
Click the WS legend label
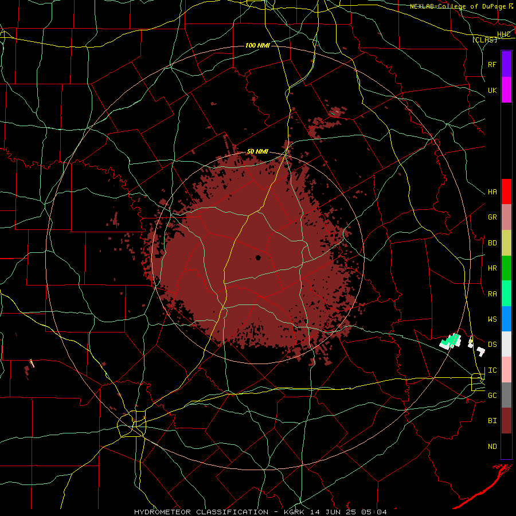coord(492,319)
